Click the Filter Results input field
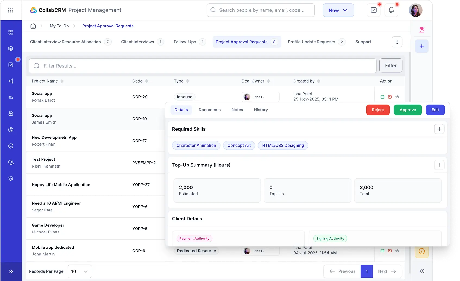 point(202,66)
